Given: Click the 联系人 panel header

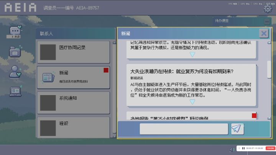Looking at the screenshot, I should (76, 33).
